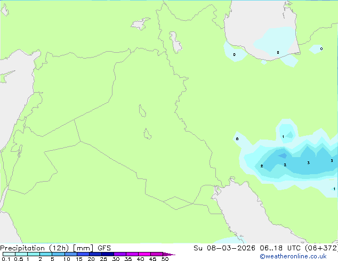The width and height of the screenshot is (338, 261).
Task: Click the "GFS" model label
Action: (104, 248)
